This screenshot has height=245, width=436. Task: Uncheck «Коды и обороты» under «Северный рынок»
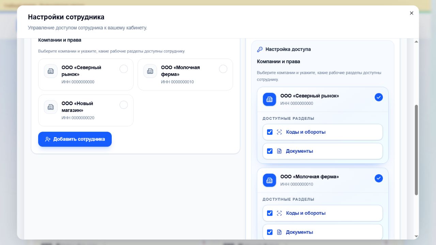click(270, 132)
